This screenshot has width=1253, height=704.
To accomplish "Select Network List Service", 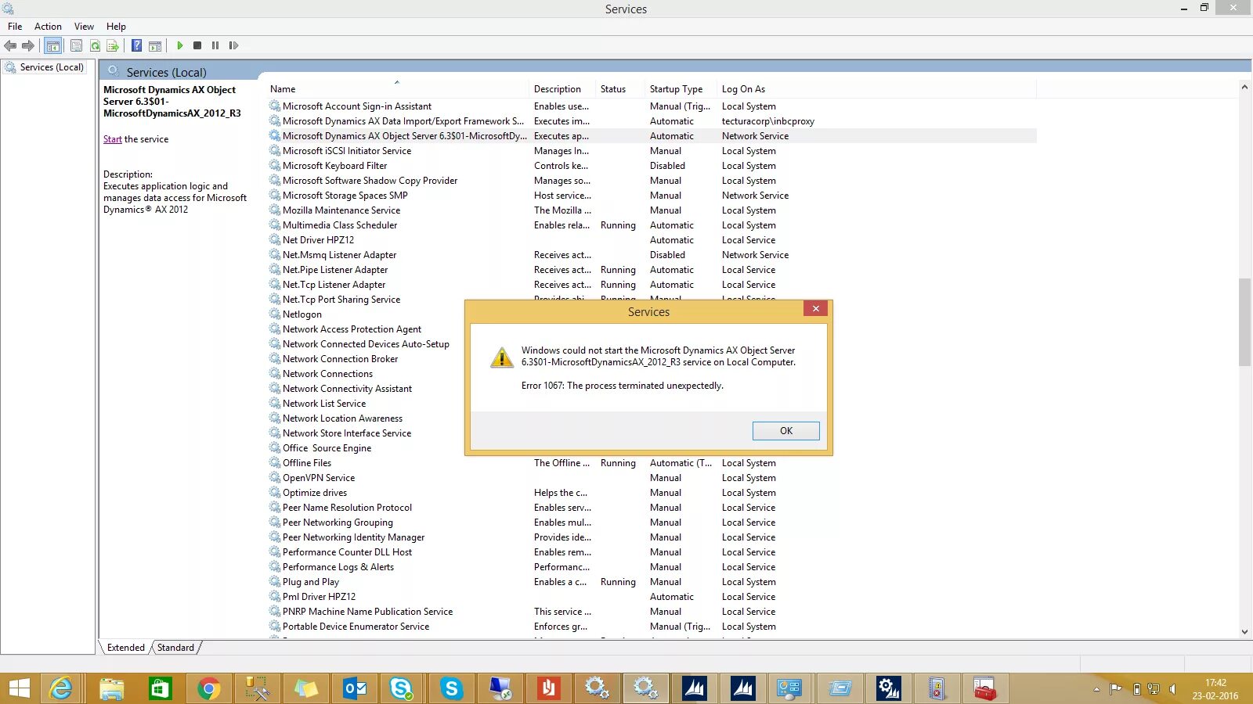I will point(324,404).
